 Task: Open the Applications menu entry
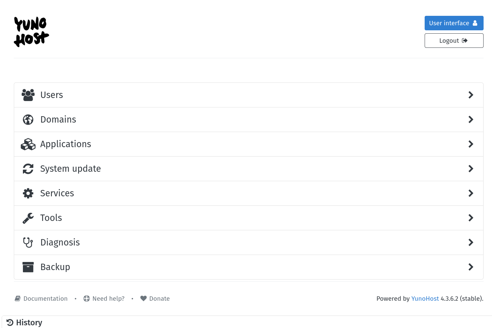click(66, 144)
